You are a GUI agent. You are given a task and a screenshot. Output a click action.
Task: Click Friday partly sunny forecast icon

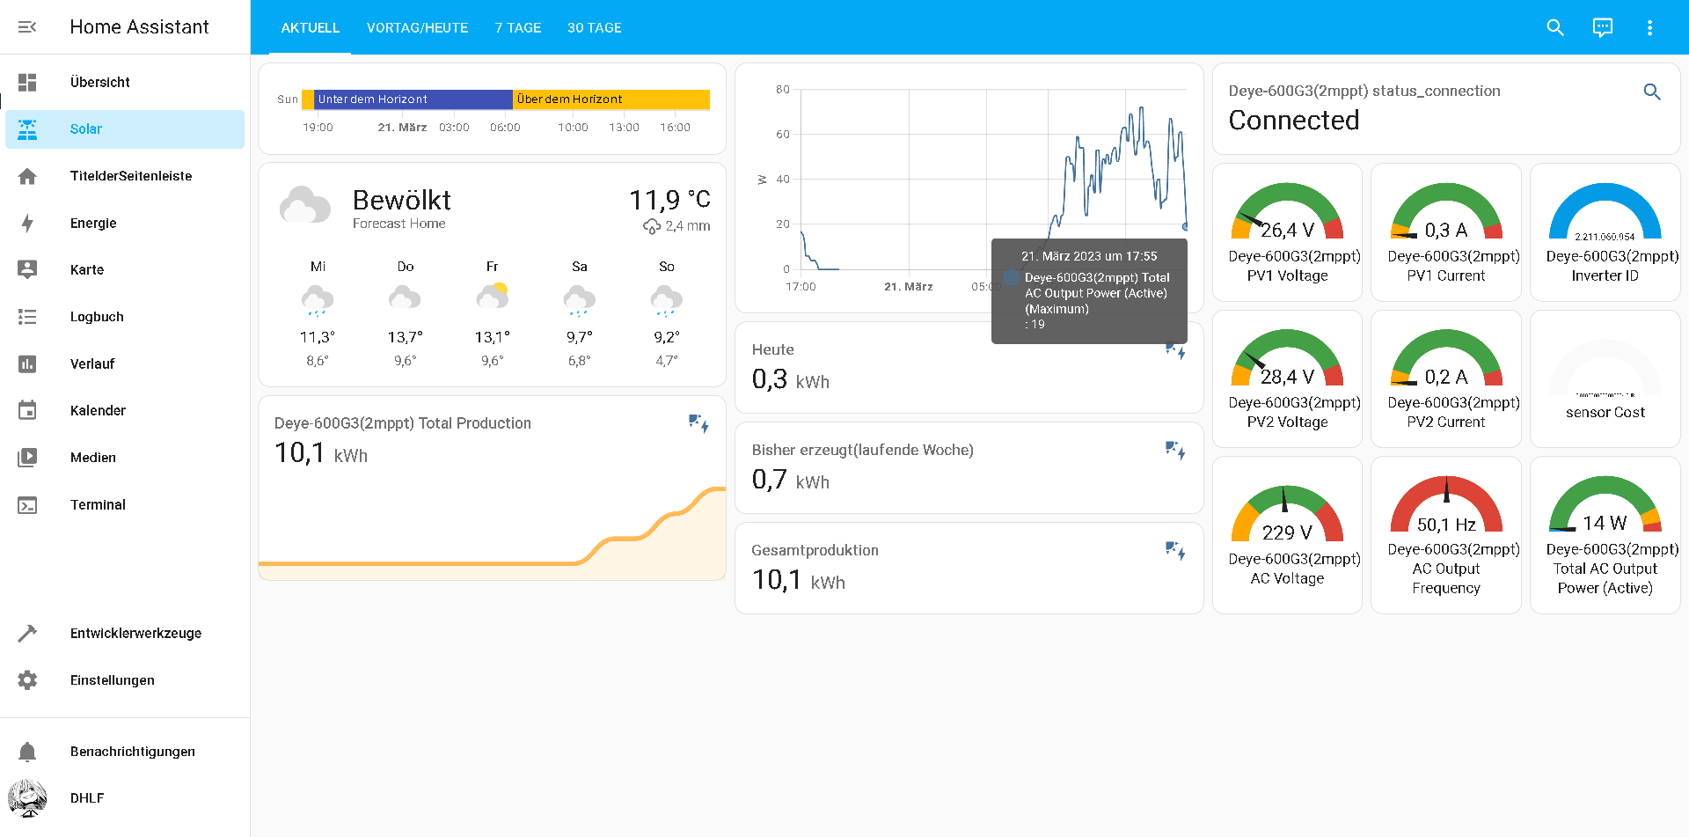(x=493, y=297)
